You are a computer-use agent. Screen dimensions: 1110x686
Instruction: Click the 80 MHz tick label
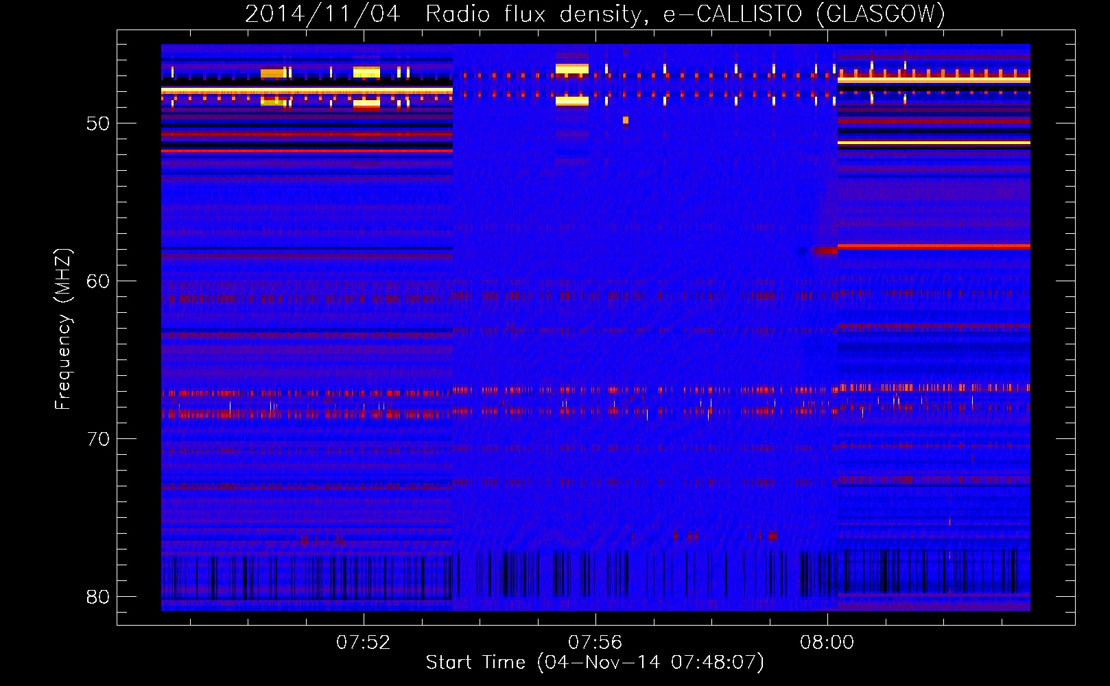click(x=98, y=597)
